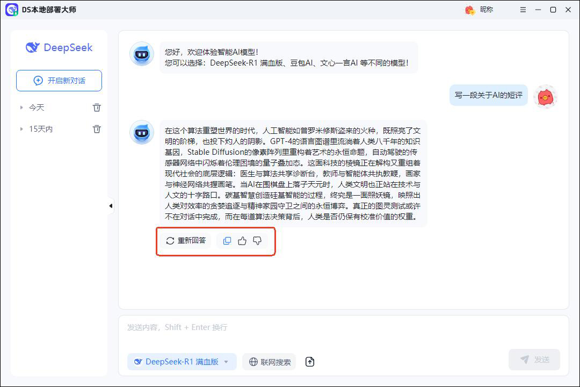The width and height of the screenshot is (580, 387).
Task: Like the reply with thumbs-up icon
Action: (242, 241)
